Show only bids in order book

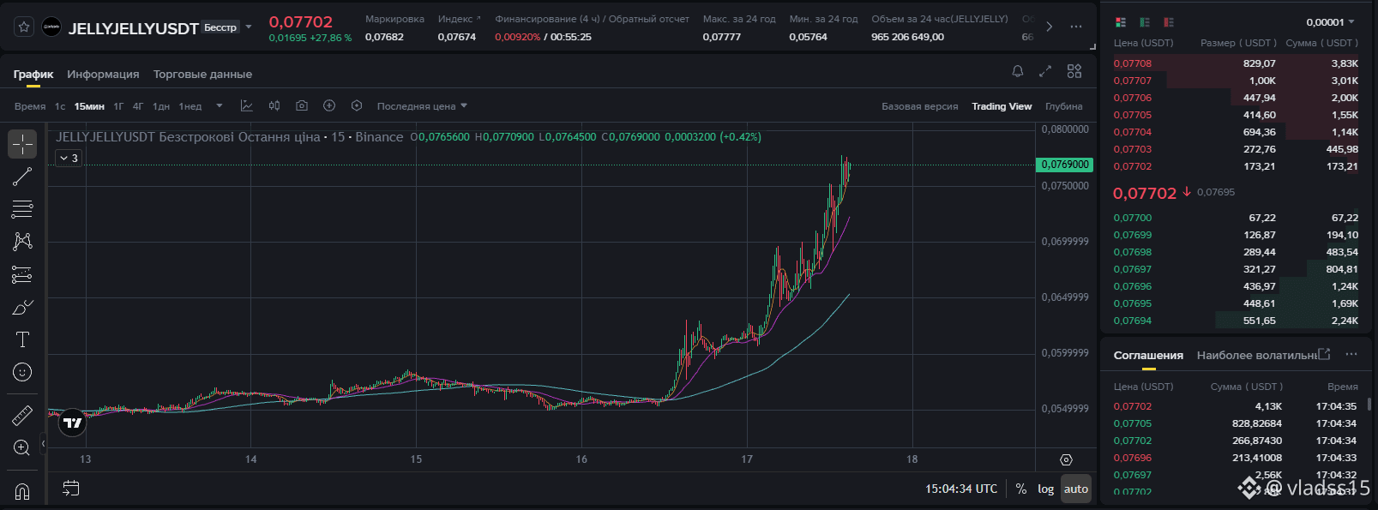[1145, 22]
